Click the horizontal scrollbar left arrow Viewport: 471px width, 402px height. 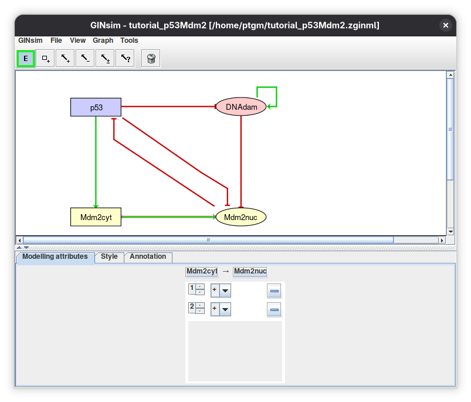(20, 240)
